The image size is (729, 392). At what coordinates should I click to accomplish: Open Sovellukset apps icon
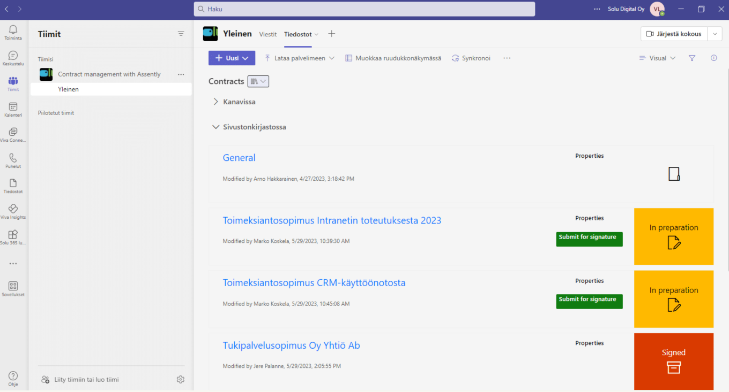coord(13,289)
